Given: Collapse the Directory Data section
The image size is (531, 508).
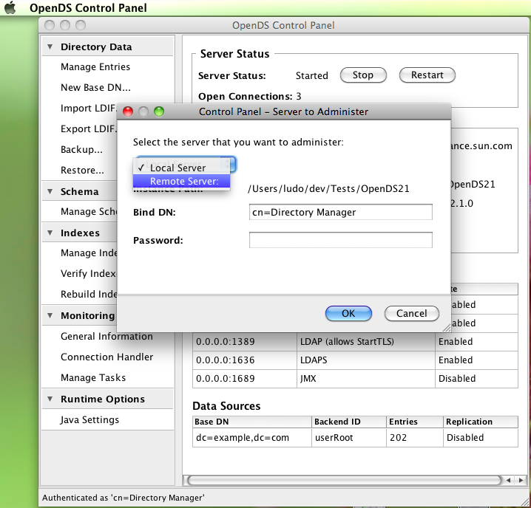Looking at the screenshot, I should tap(50, 47).
